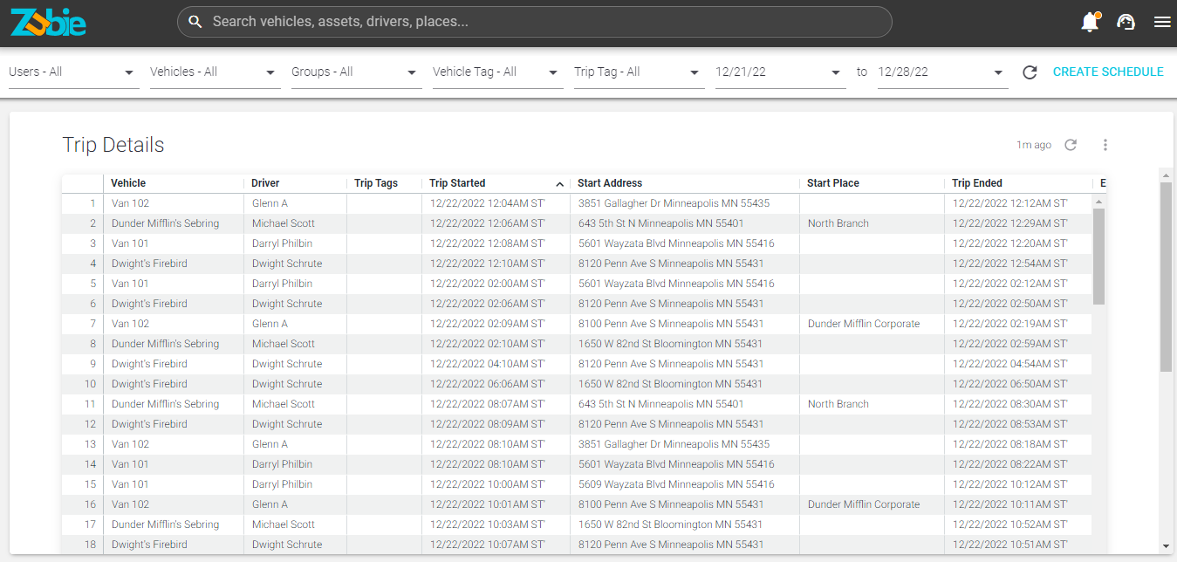Screen dimensions: 1177x562
Task: Click Dwight's Firebird in row 4
Action: tap(149, 264)
